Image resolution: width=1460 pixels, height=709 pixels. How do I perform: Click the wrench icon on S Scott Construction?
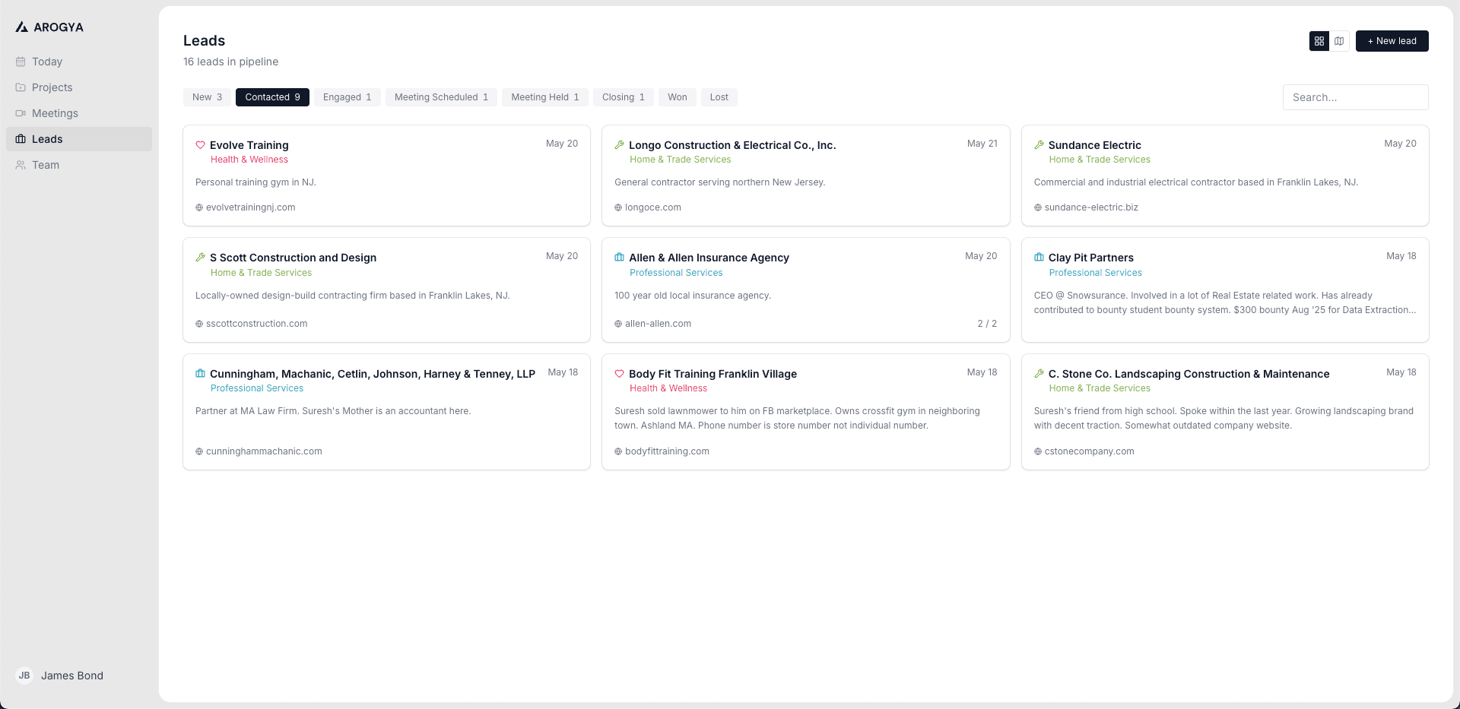click(200, 258)
